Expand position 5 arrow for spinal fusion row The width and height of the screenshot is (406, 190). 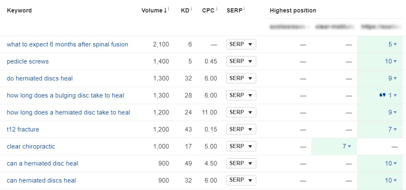(x=395, y=44)
